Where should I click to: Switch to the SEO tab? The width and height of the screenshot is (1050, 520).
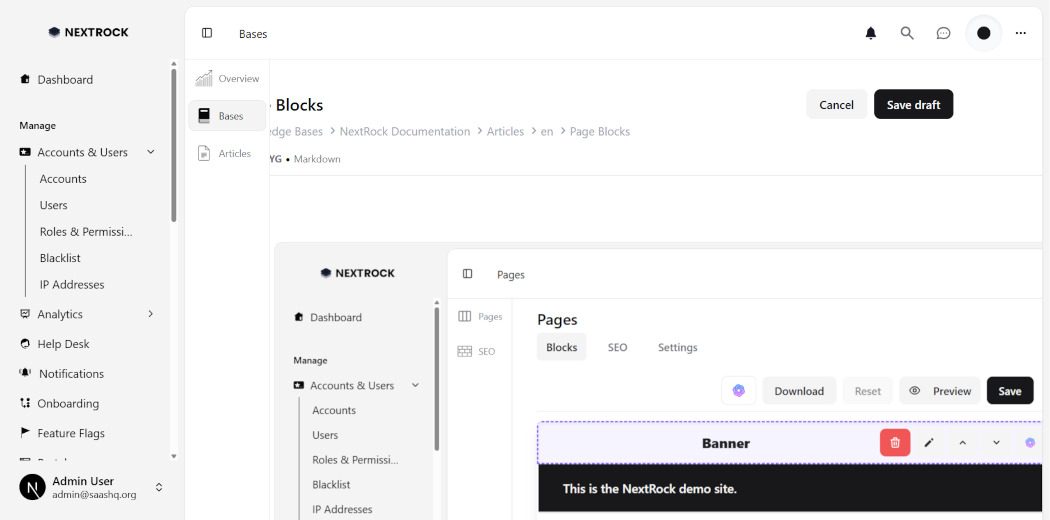617,347
